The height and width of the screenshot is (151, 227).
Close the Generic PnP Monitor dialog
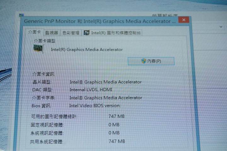point(184,20)
